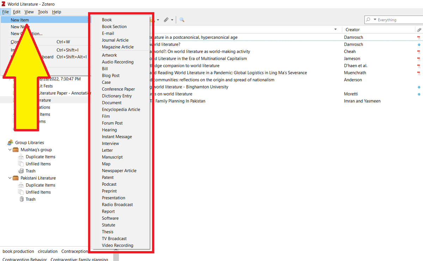The height and width of the screenshot is (261, 423).
Task: Open the File menu
Action: pos(5,12)
